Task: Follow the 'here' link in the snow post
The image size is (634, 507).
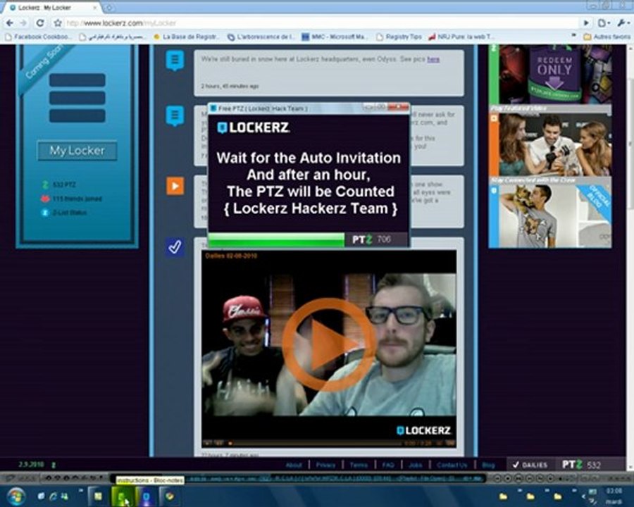Action: point(433,59)
